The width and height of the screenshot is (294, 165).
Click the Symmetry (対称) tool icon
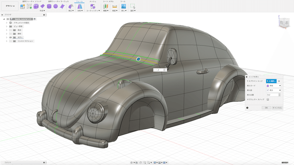point(80,7)
